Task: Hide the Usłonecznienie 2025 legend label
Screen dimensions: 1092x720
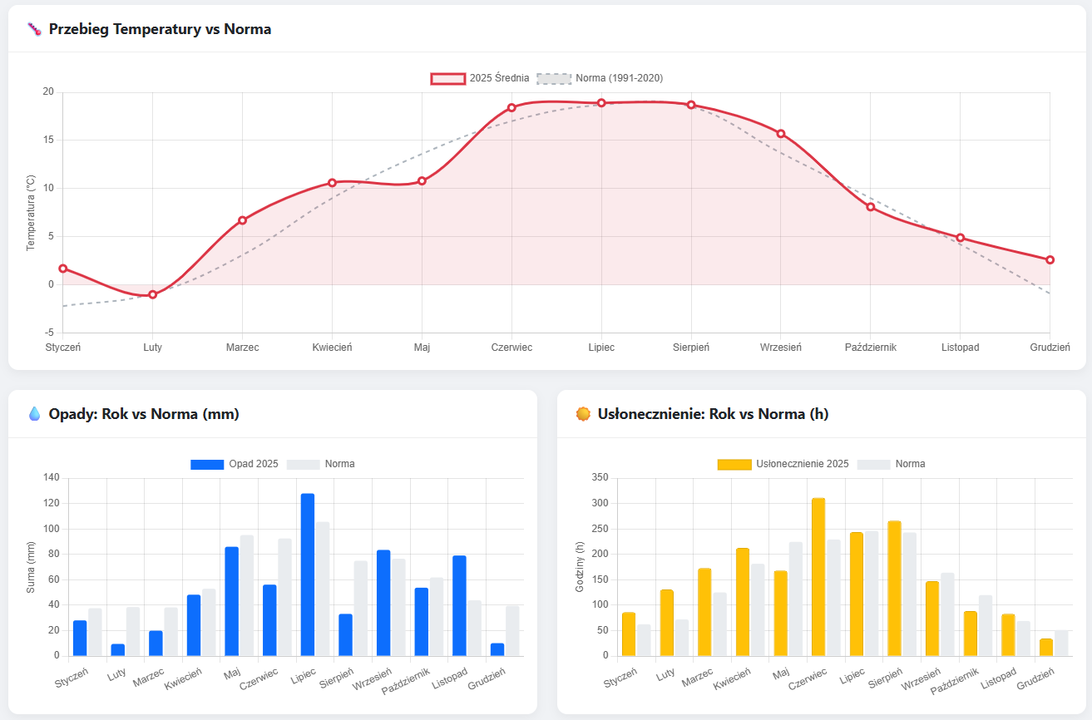Action: click(x=802, y=464)
